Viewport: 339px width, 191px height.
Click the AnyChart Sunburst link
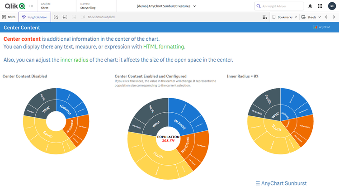(x=281, y=183)
